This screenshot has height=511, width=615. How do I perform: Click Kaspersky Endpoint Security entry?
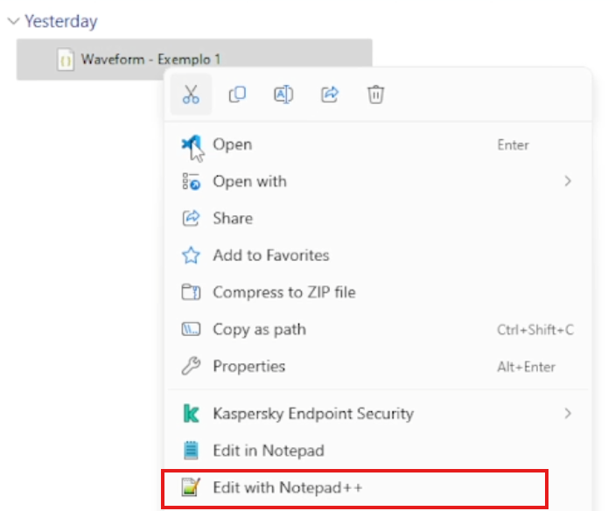[x=312, y=413]
